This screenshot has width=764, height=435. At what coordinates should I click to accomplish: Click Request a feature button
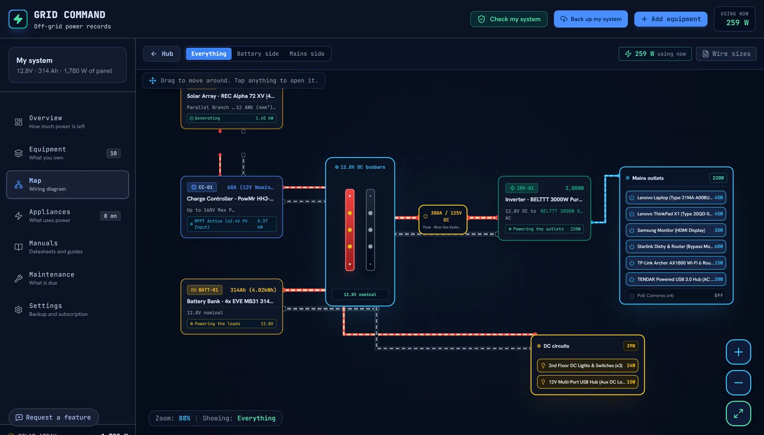point(53,417)
